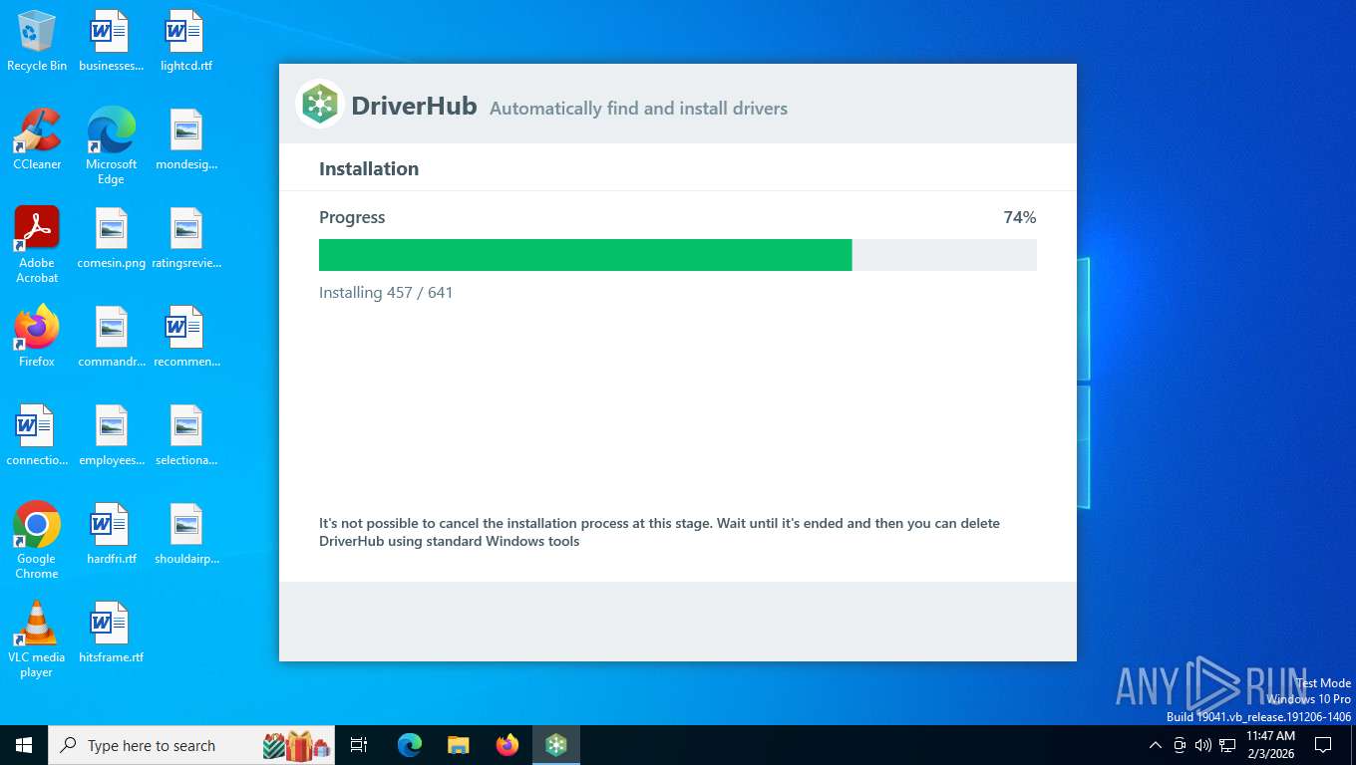Viewport: 1356px width, 765px height.
Task: Open the Recycle Bin desktop icon
Action: coord(37,41)
